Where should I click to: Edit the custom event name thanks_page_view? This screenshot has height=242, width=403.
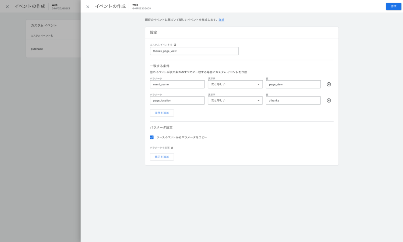pyautogui.click(x=194, y=51)
